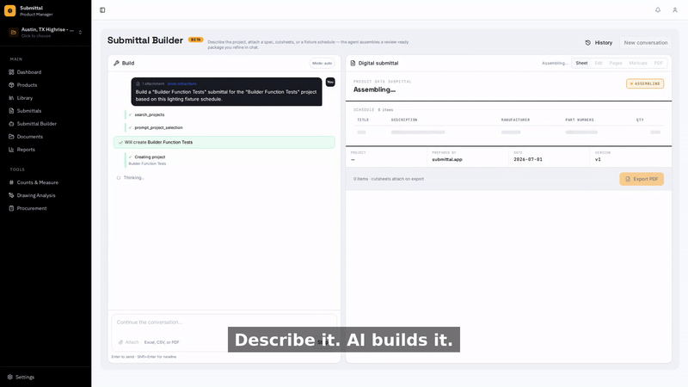Screen dimensions: 688x387
Task: Toggle the Mode: auto switch
Action: click(322, 63)
